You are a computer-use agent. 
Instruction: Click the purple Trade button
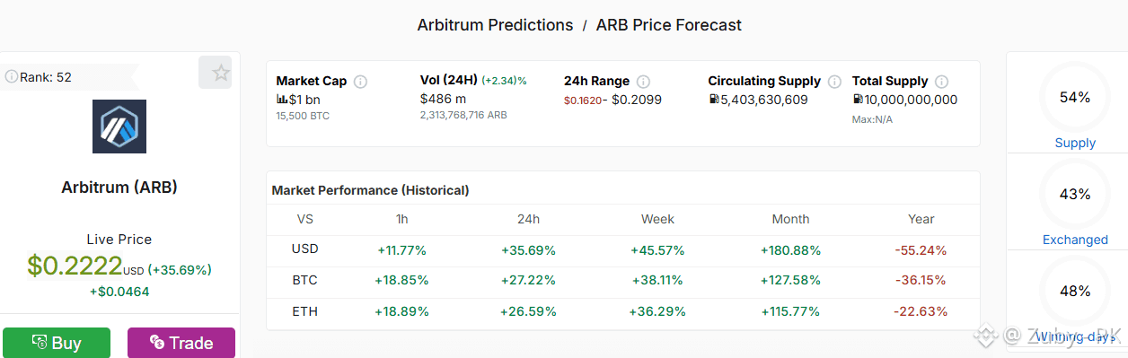pyautogui.click(x=181, y=343)
